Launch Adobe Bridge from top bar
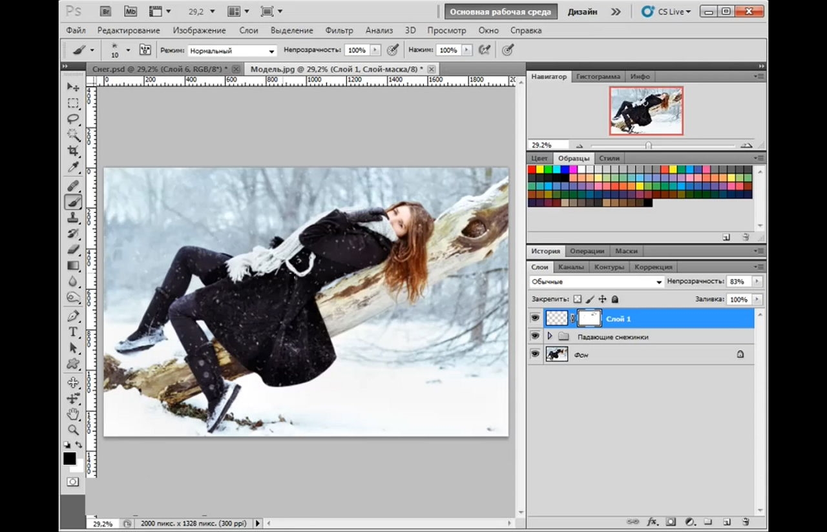The width and height of the screenshot is (827, 532). point(106,12)
